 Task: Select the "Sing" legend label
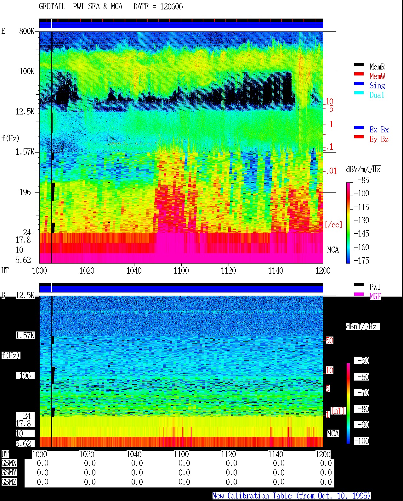tap(377, 86)
